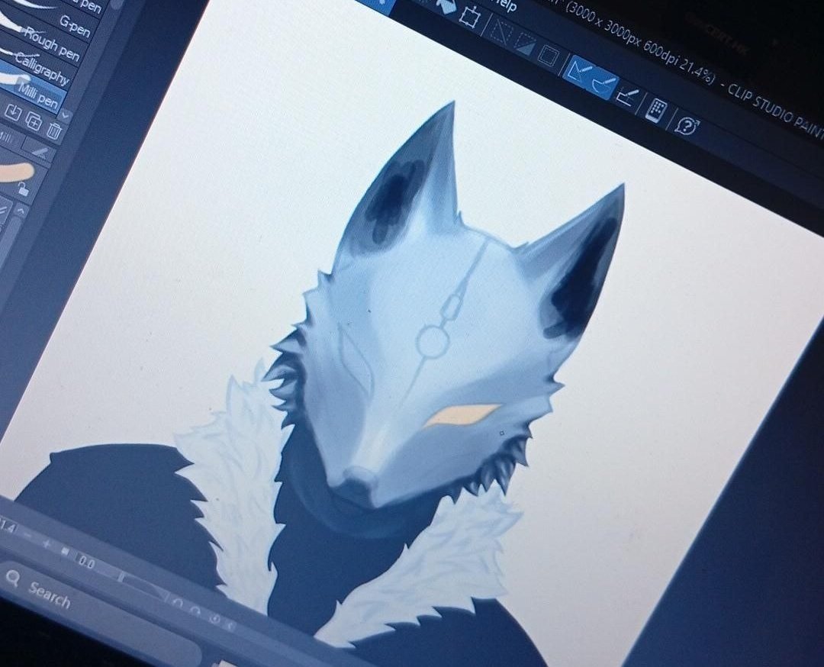Click the zoom out minus button
The width and height of the screenshot is (824, 667).
click(28, 535)
